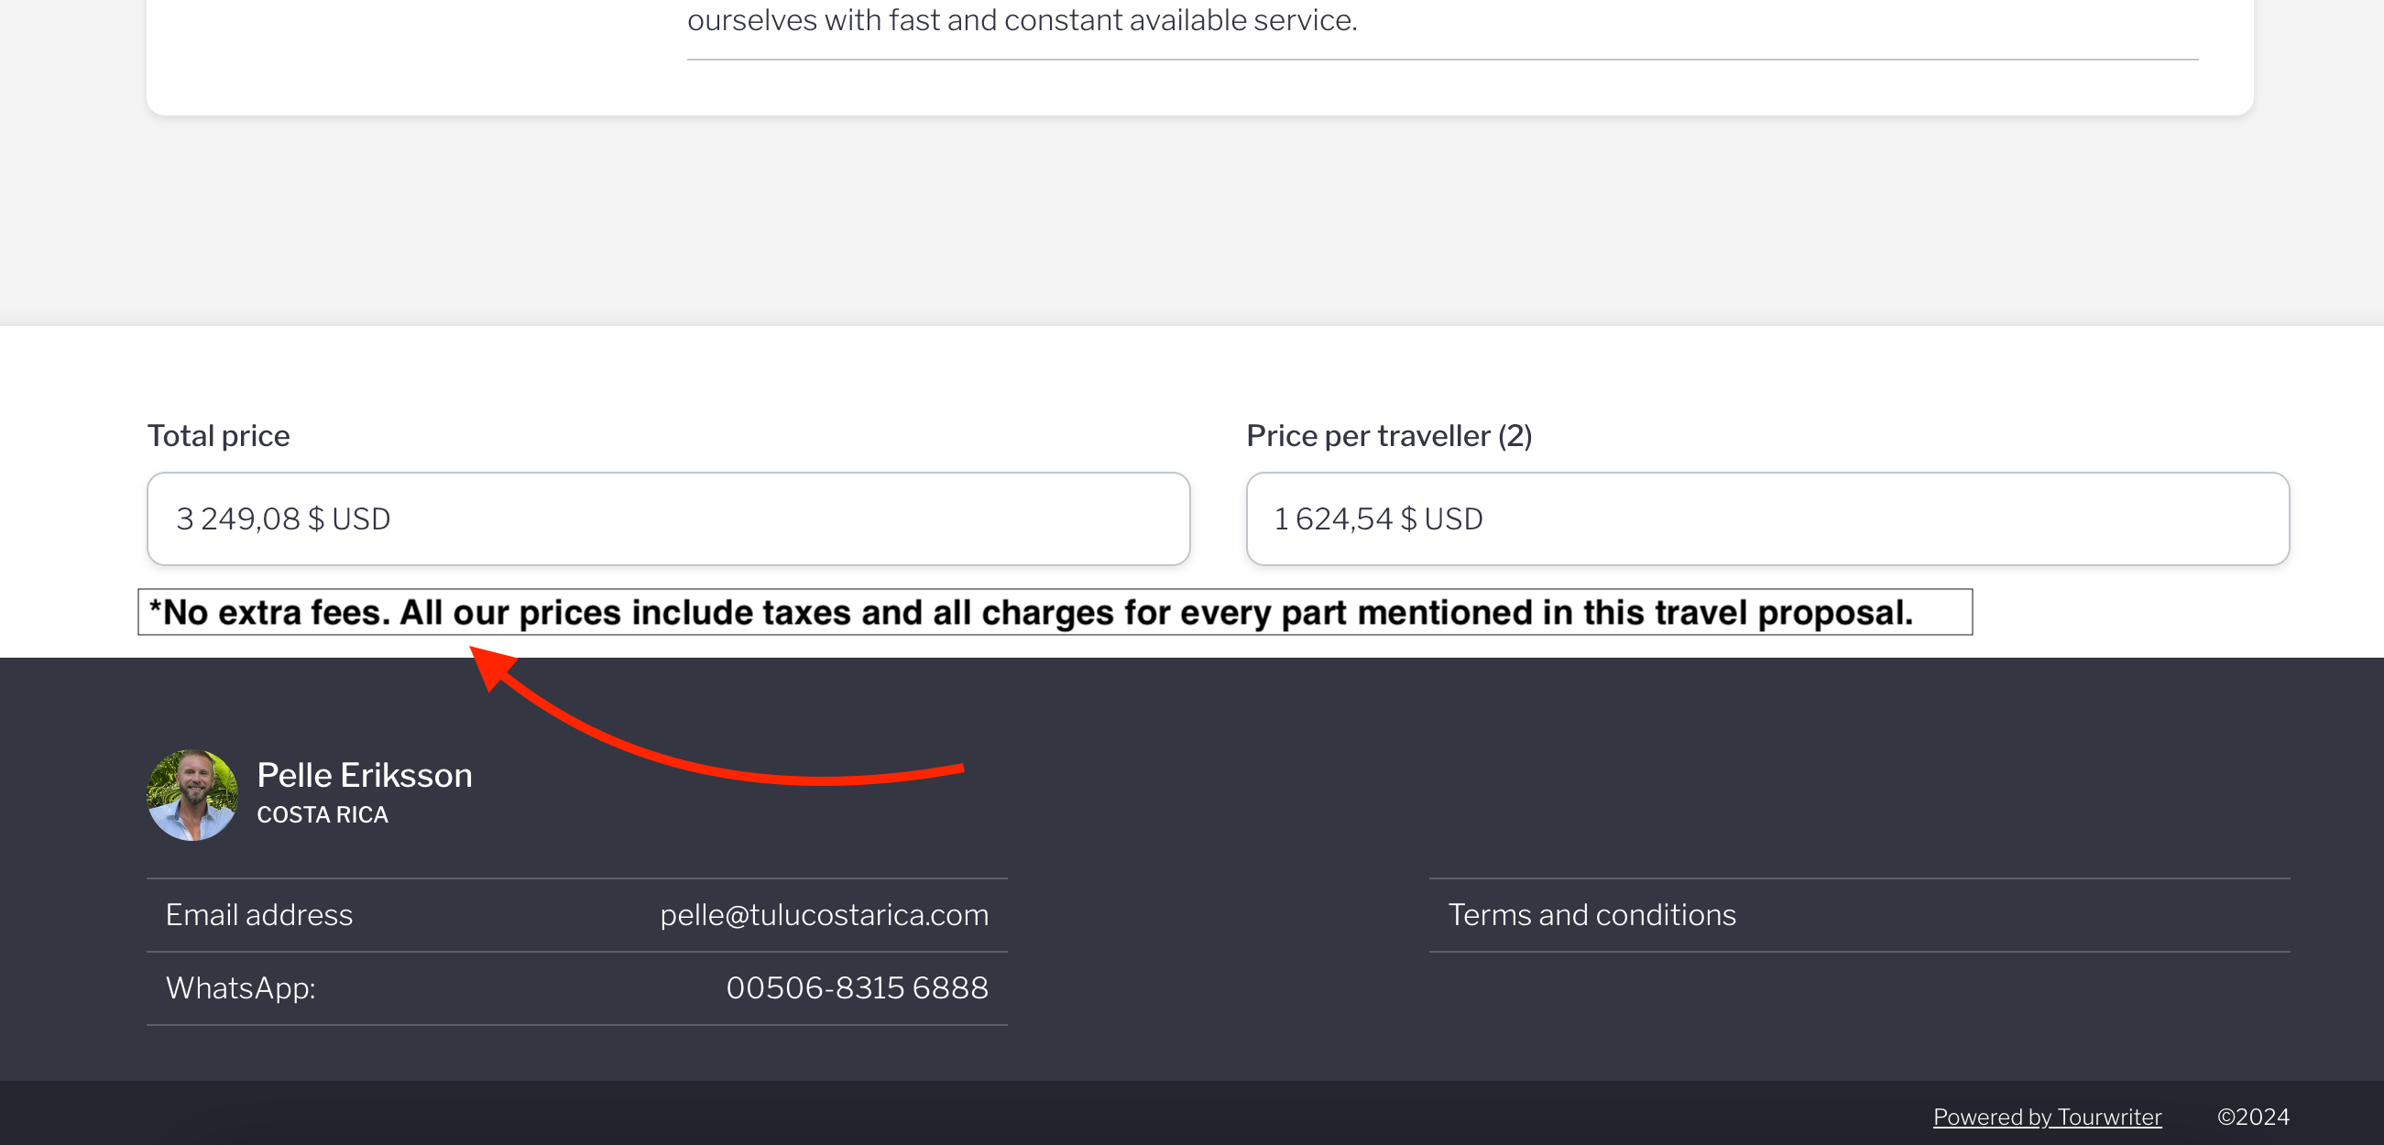Click the asterisk before 'No extra fees'
This screenshot has height=1145, width=2384.
tap(155, 607)
